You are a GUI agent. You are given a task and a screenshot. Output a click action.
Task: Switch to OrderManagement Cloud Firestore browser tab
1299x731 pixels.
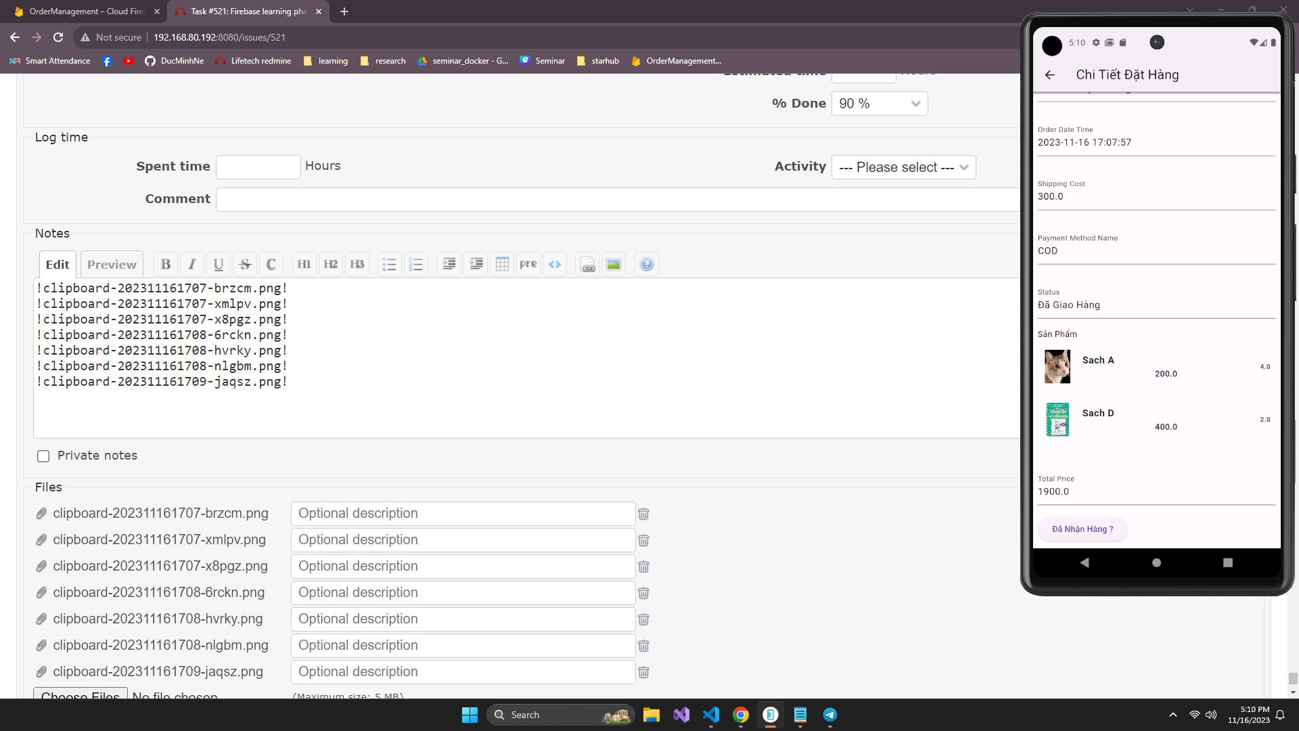[x=87, y=12]
